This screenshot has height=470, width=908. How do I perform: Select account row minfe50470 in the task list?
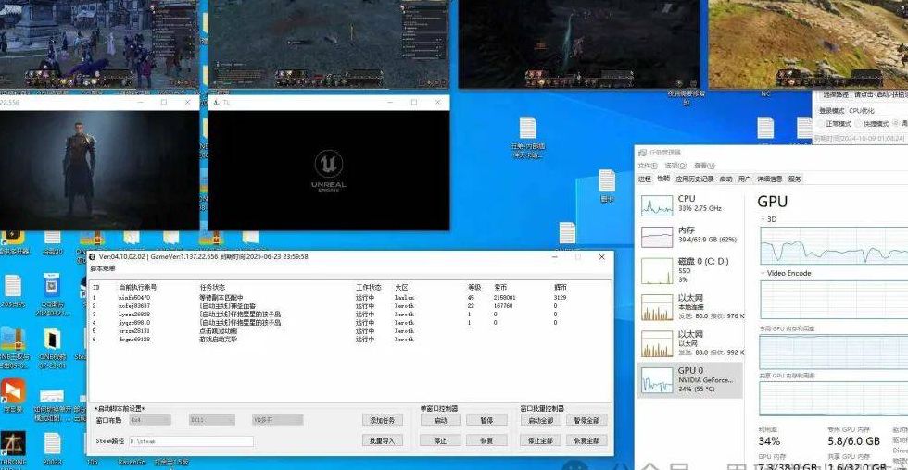(134, 298)
